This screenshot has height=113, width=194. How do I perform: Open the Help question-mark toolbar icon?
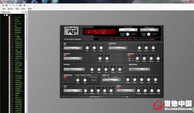point(25,5)
